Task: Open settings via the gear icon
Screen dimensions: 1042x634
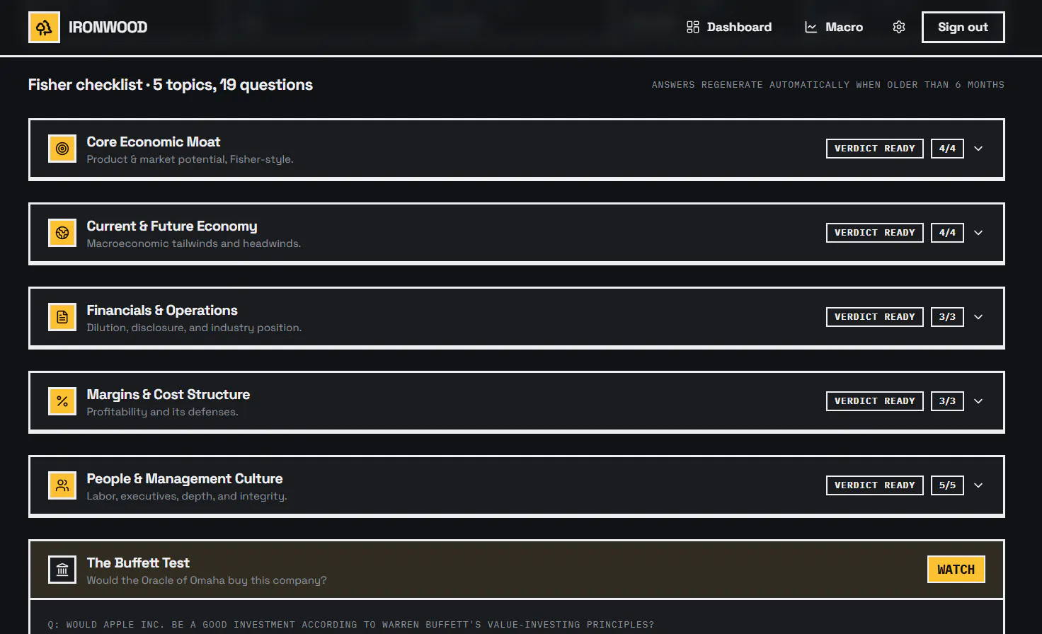Action: [899, 27]
